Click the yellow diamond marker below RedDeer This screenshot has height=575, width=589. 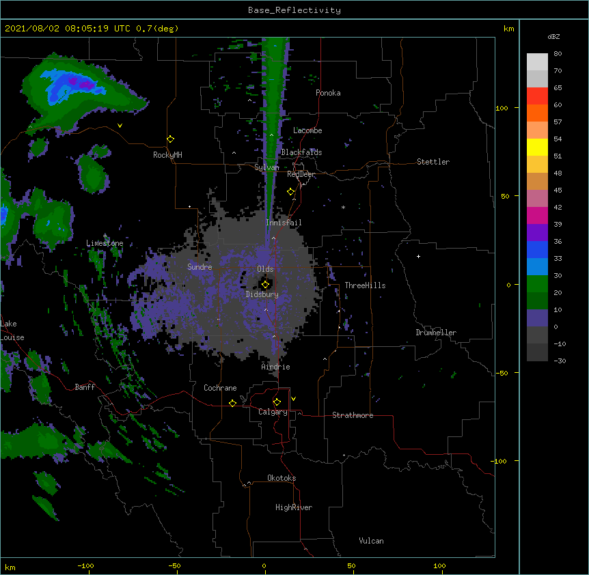290,192
